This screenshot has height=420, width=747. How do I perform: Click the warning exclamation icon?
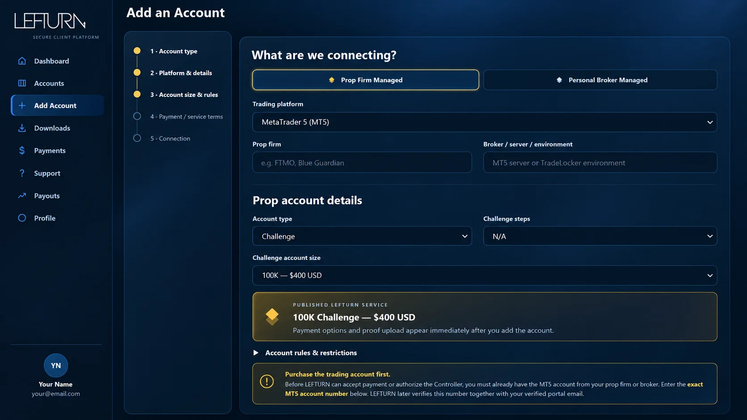pyautogui.click(x=267, y=381)
